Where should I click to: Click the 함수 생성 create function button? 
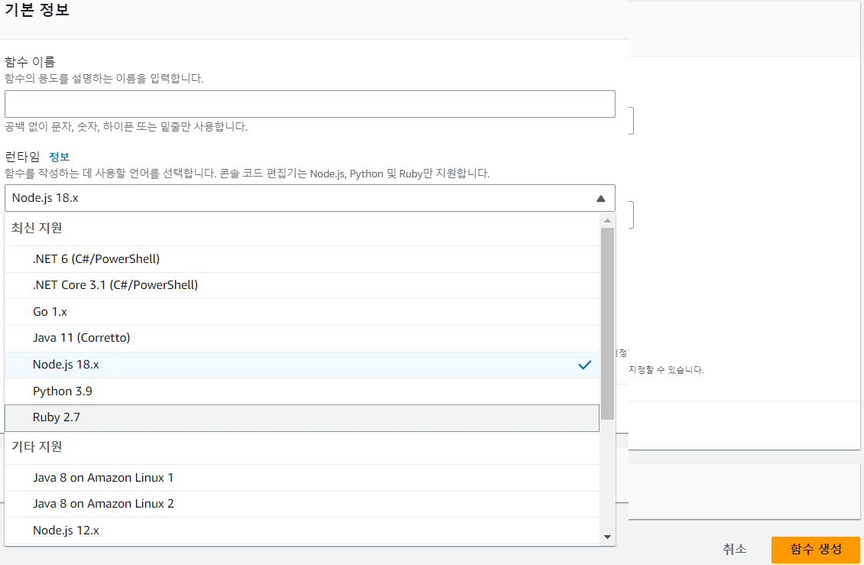click(816, 549)
